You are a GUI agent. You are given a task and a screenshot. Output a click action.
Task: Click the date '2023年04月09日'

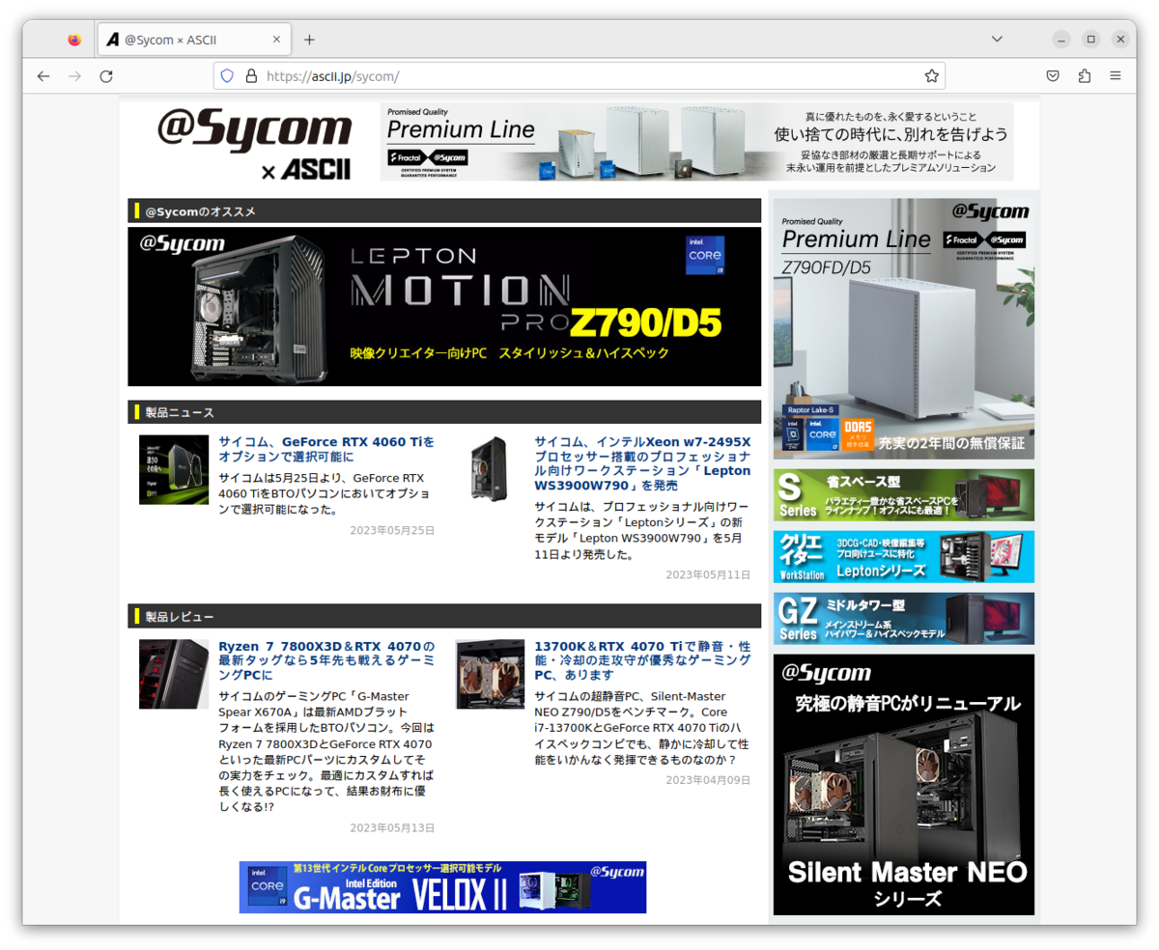(x=708, y=780)
